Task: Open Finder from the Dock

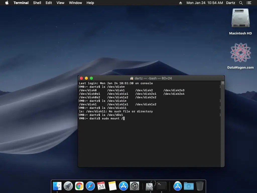Action: (57, 186)
